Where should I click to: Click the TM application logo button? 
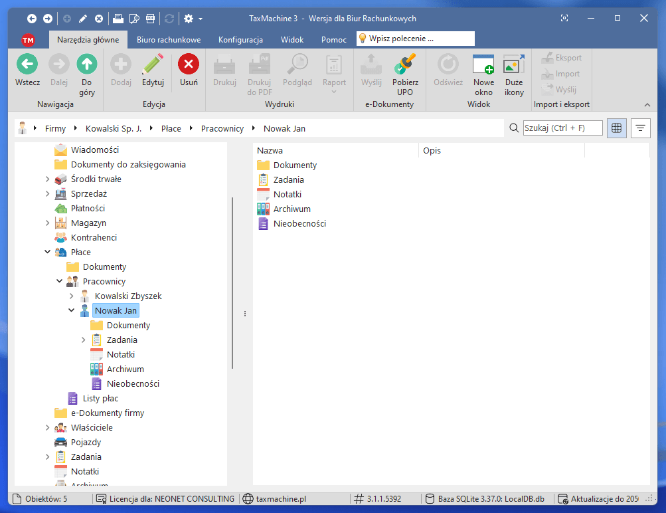28,40
